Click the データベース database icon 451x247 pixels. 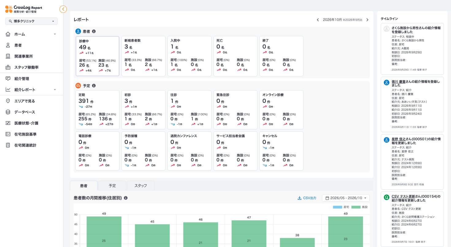click(8, 112)
